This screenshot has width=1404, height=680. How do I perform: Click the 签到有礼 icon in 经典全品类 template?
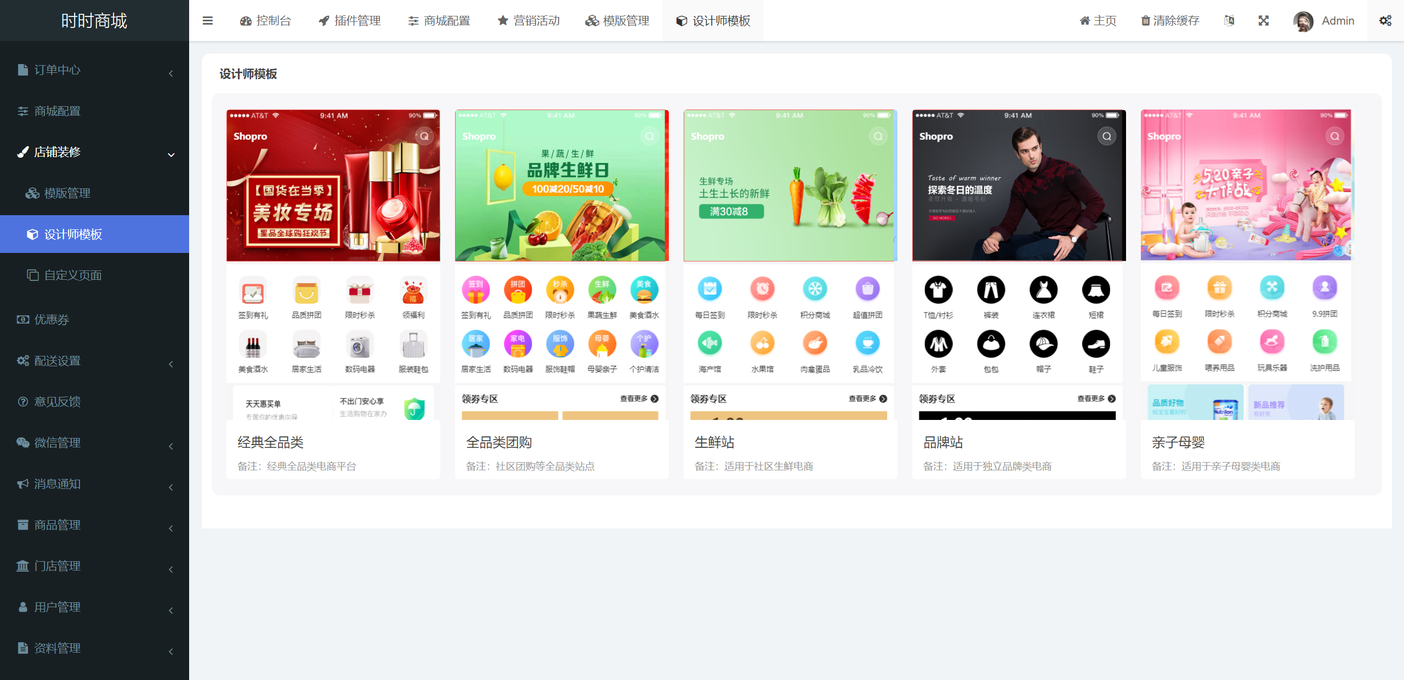point(253,291)
